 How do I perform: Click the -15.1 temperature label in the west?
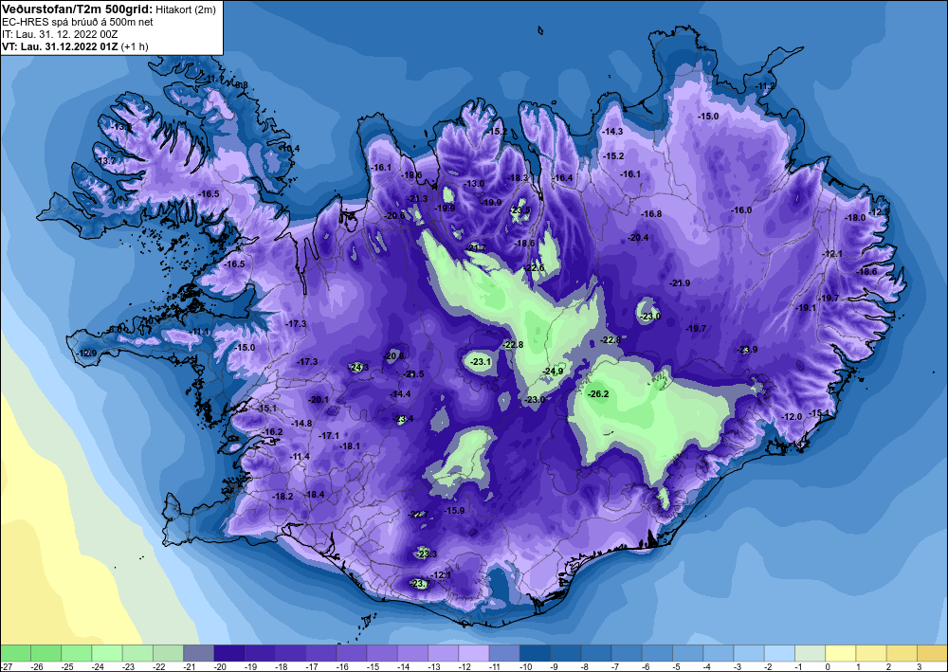click(267, 408)
